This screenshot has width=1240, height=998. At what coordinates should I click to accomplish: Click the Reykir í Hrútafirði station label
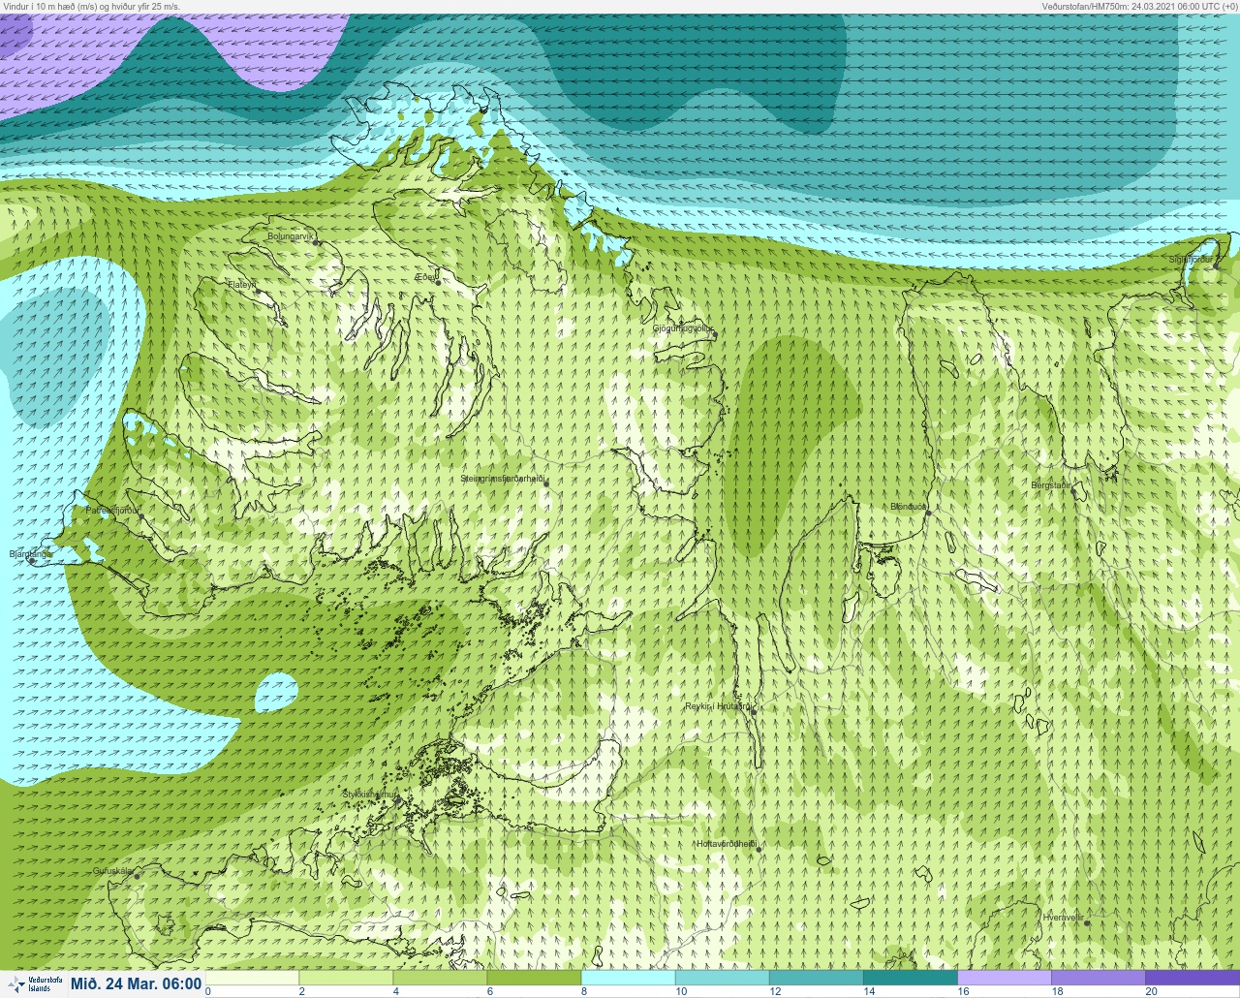[x=718, y=706]
